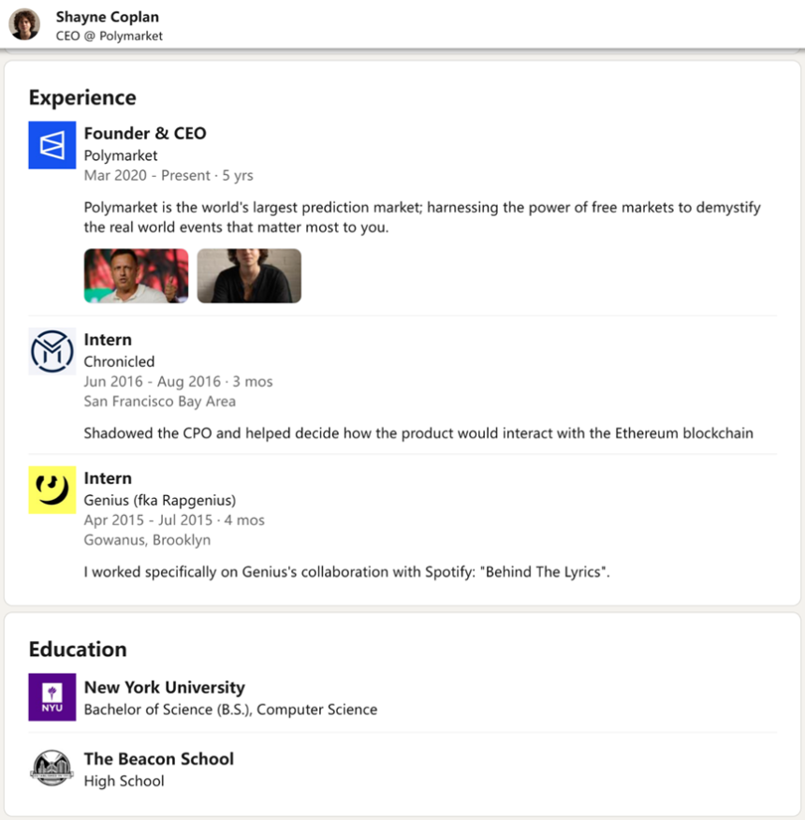The height and width of the screenshot is (820, 805).
Task: Click the 'Behind The Lyrics' description line
Action: click(x=346, y=572)
